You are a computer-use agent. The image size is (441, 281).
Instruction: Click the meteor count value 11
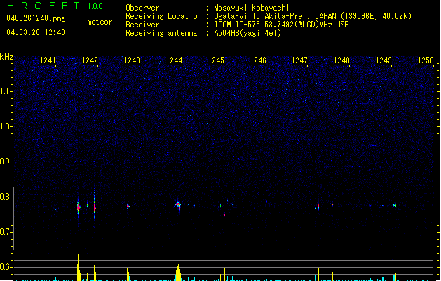point(102,32)
